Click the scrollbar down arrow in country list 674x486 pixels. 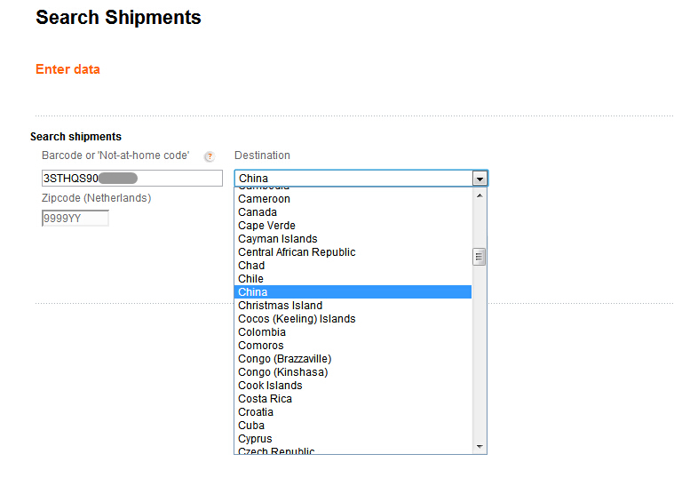coord(480,447)
